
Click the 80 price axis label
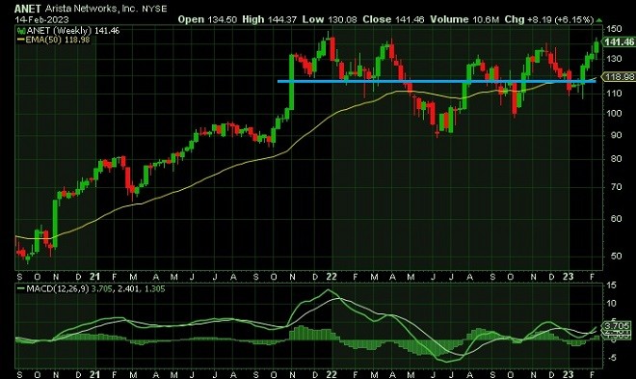tap(616, 159)
